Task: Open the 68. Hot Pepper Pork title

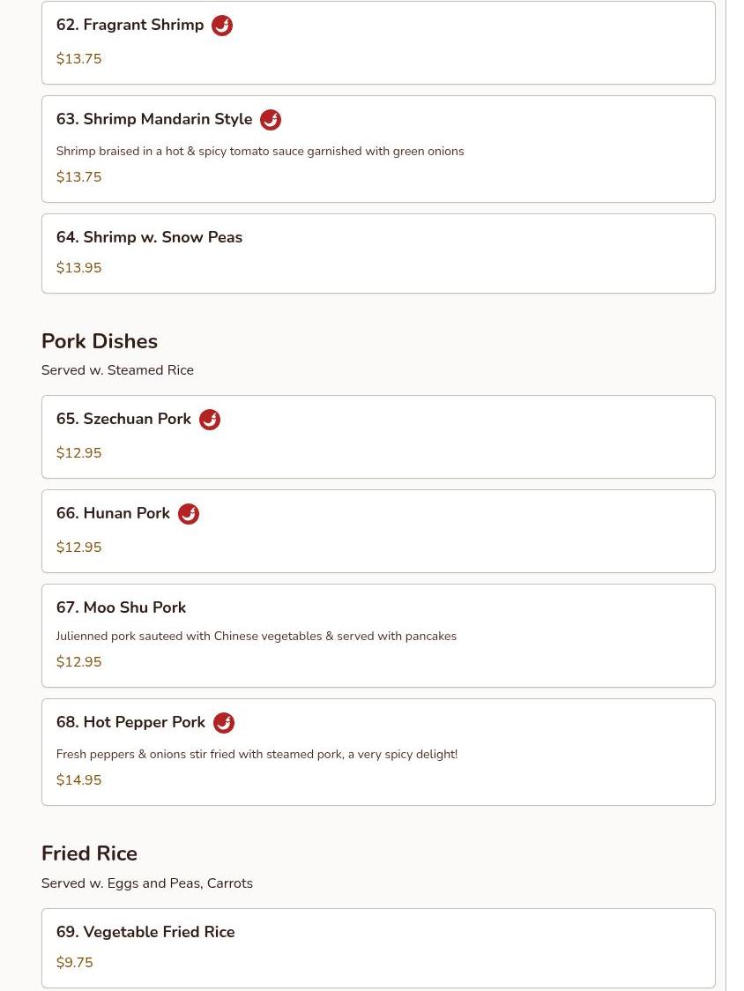Action: pos(130,723)
